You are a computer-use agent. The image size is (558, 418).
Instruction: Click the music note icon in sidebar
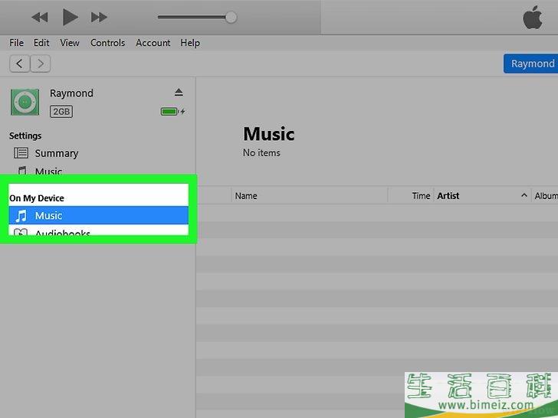point(21,215)
